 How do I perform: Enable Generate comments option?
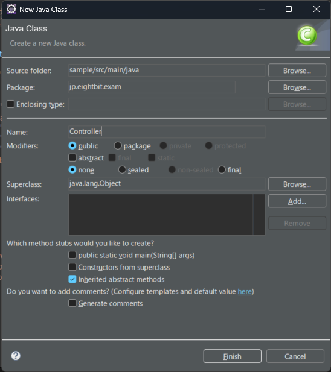pos(72,303)
